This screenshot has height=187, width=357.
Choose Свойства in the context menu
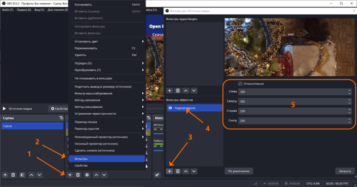coord(107,166)
